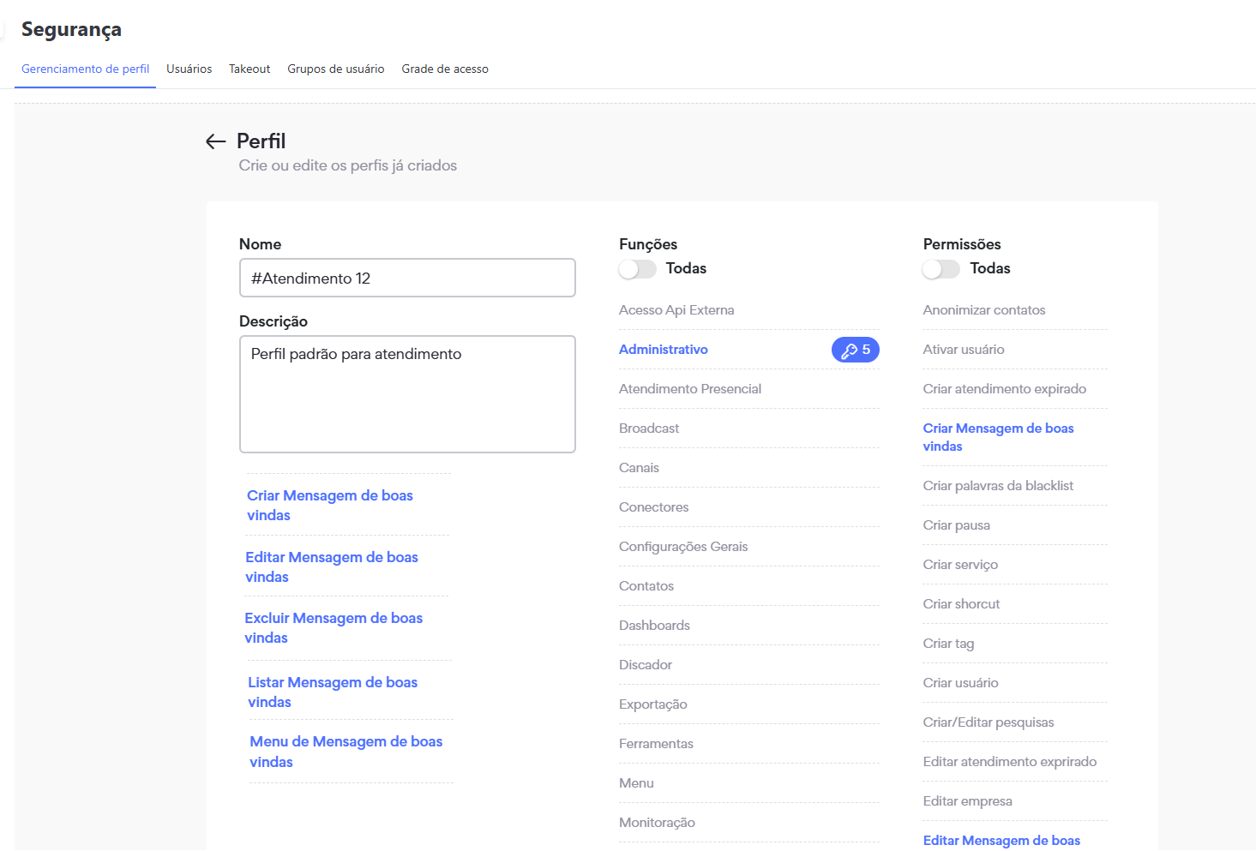Go to the Grupos de usuário tab
1256x851 pixels.
coord(335,69)
